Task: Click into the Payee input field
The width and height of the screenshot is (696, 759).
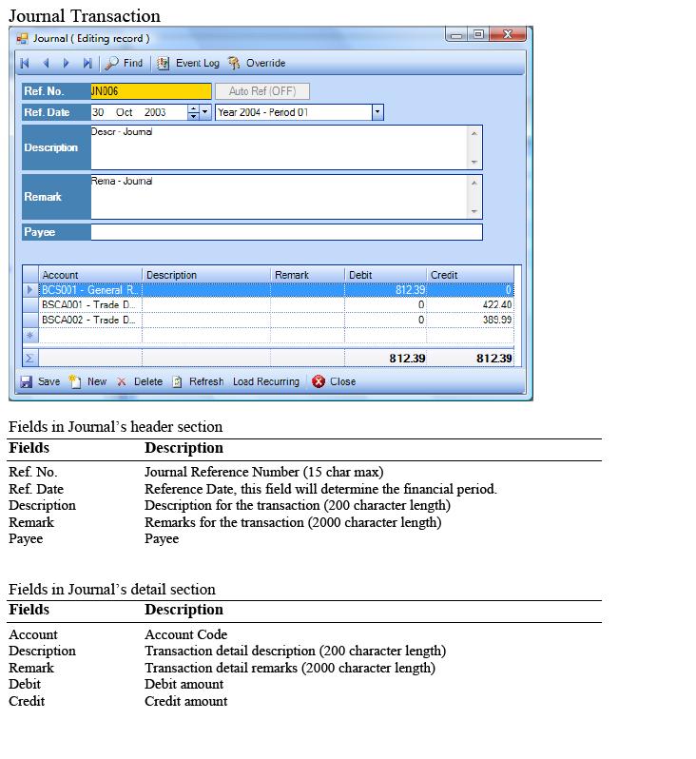Action: (x=285, y=232)
